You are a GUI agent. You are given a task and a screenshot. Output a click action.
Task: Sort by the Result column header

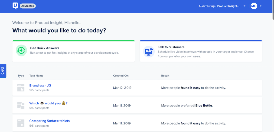[x=165, y=76]
